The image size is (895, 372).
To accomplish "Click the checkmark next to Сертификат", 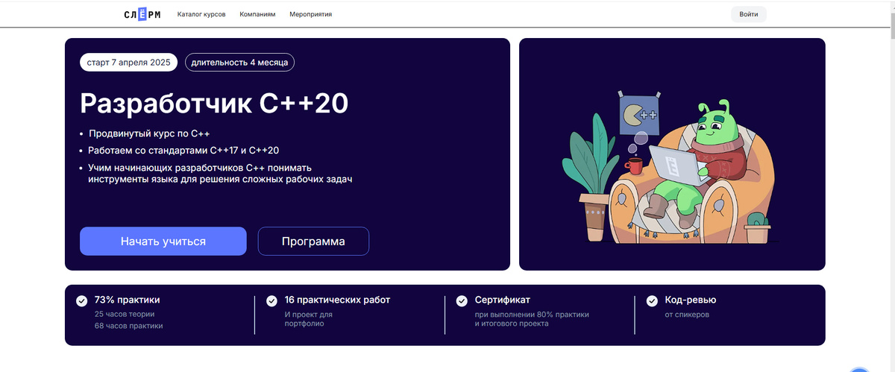I will 462,301.
